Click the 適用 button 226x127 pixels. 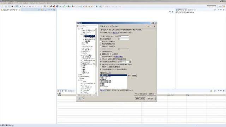(151, 94)
